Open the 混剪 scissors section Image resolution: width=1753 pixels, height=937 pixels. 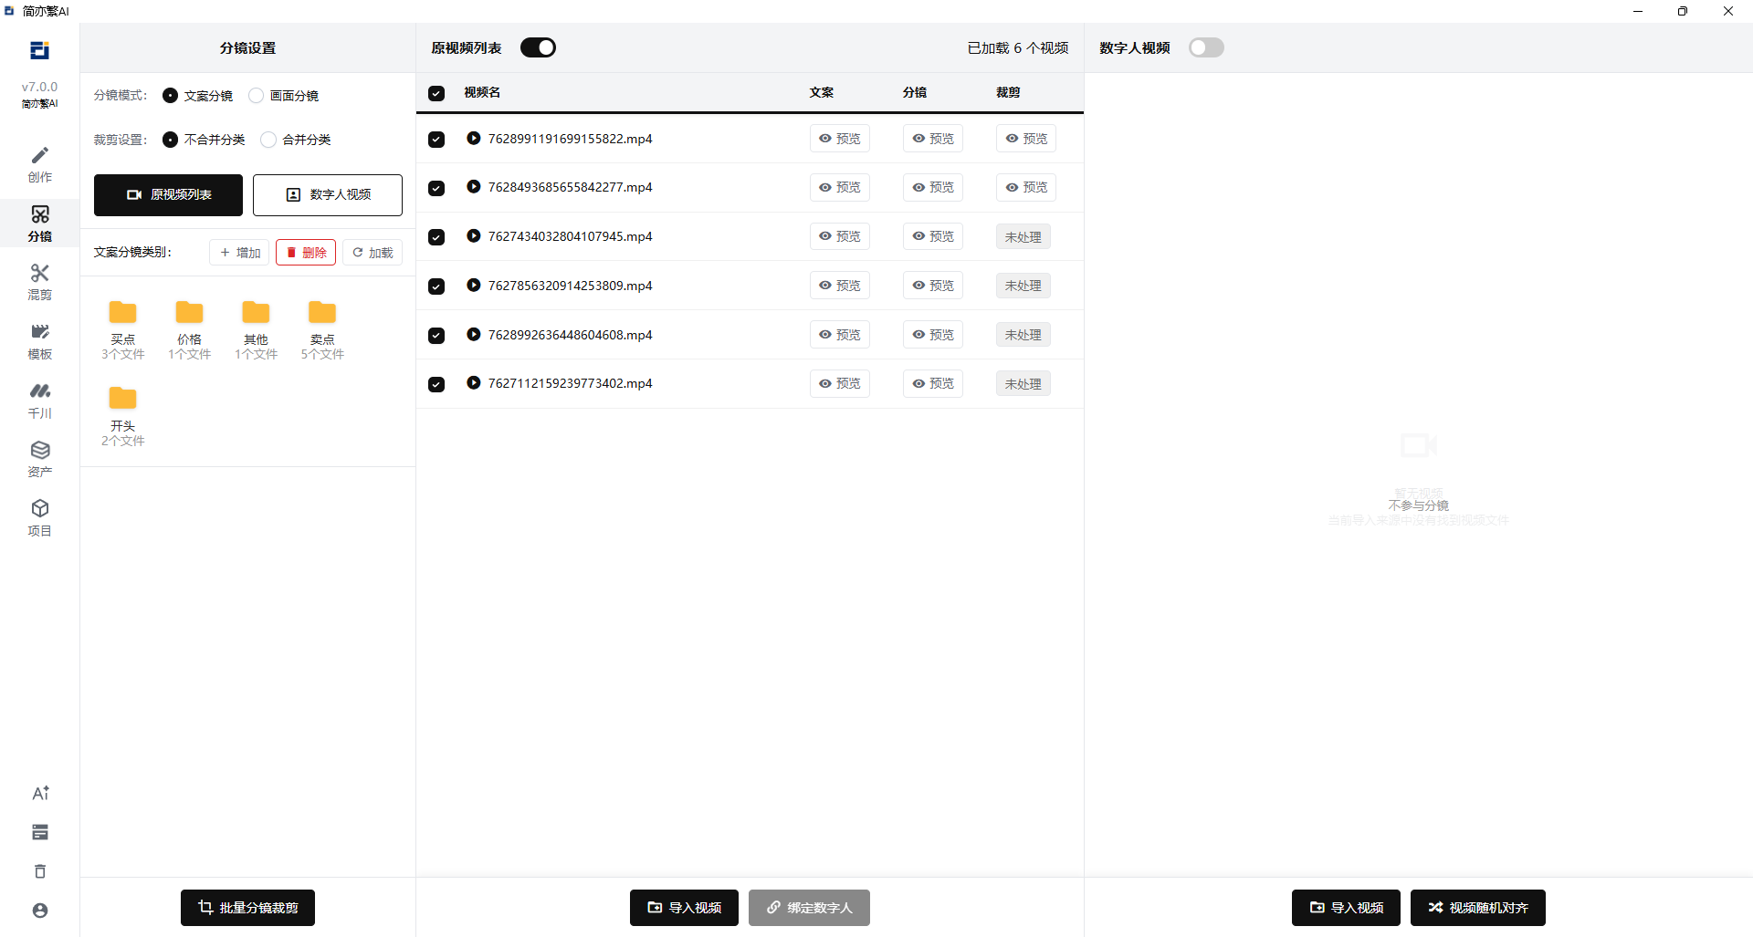39,282
